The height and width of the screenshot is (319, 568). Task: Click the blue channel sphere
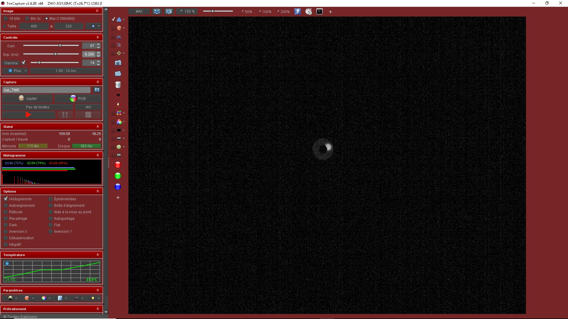[118, 187]
